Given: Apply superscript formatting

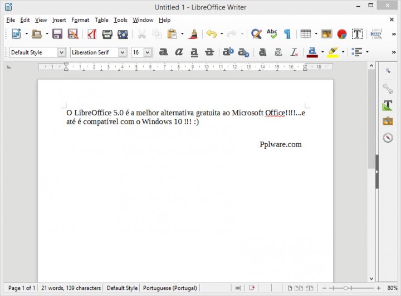Looking at the screenshot, I should (228, 52).
